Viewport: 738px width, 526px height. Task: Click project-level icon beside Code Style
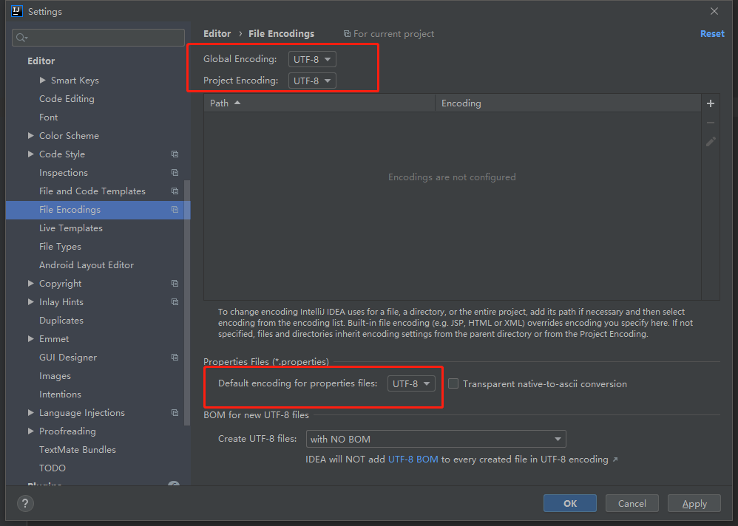point(175,154)
